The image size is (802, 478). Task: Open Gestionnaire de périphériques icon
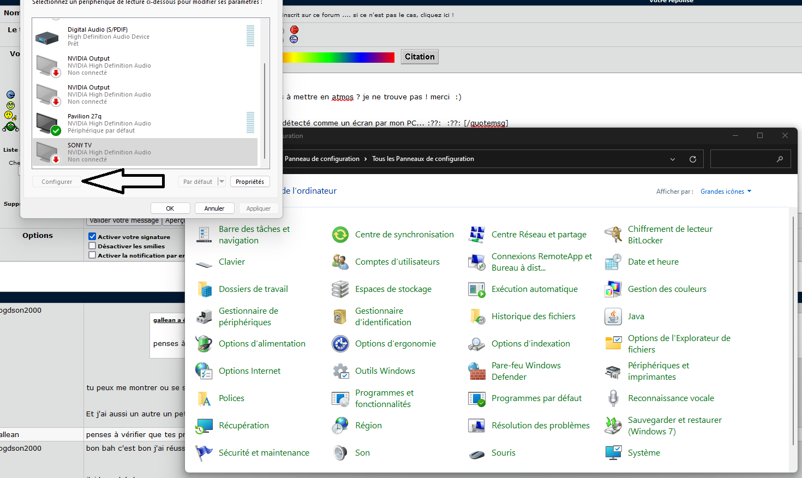coord(204,316)
